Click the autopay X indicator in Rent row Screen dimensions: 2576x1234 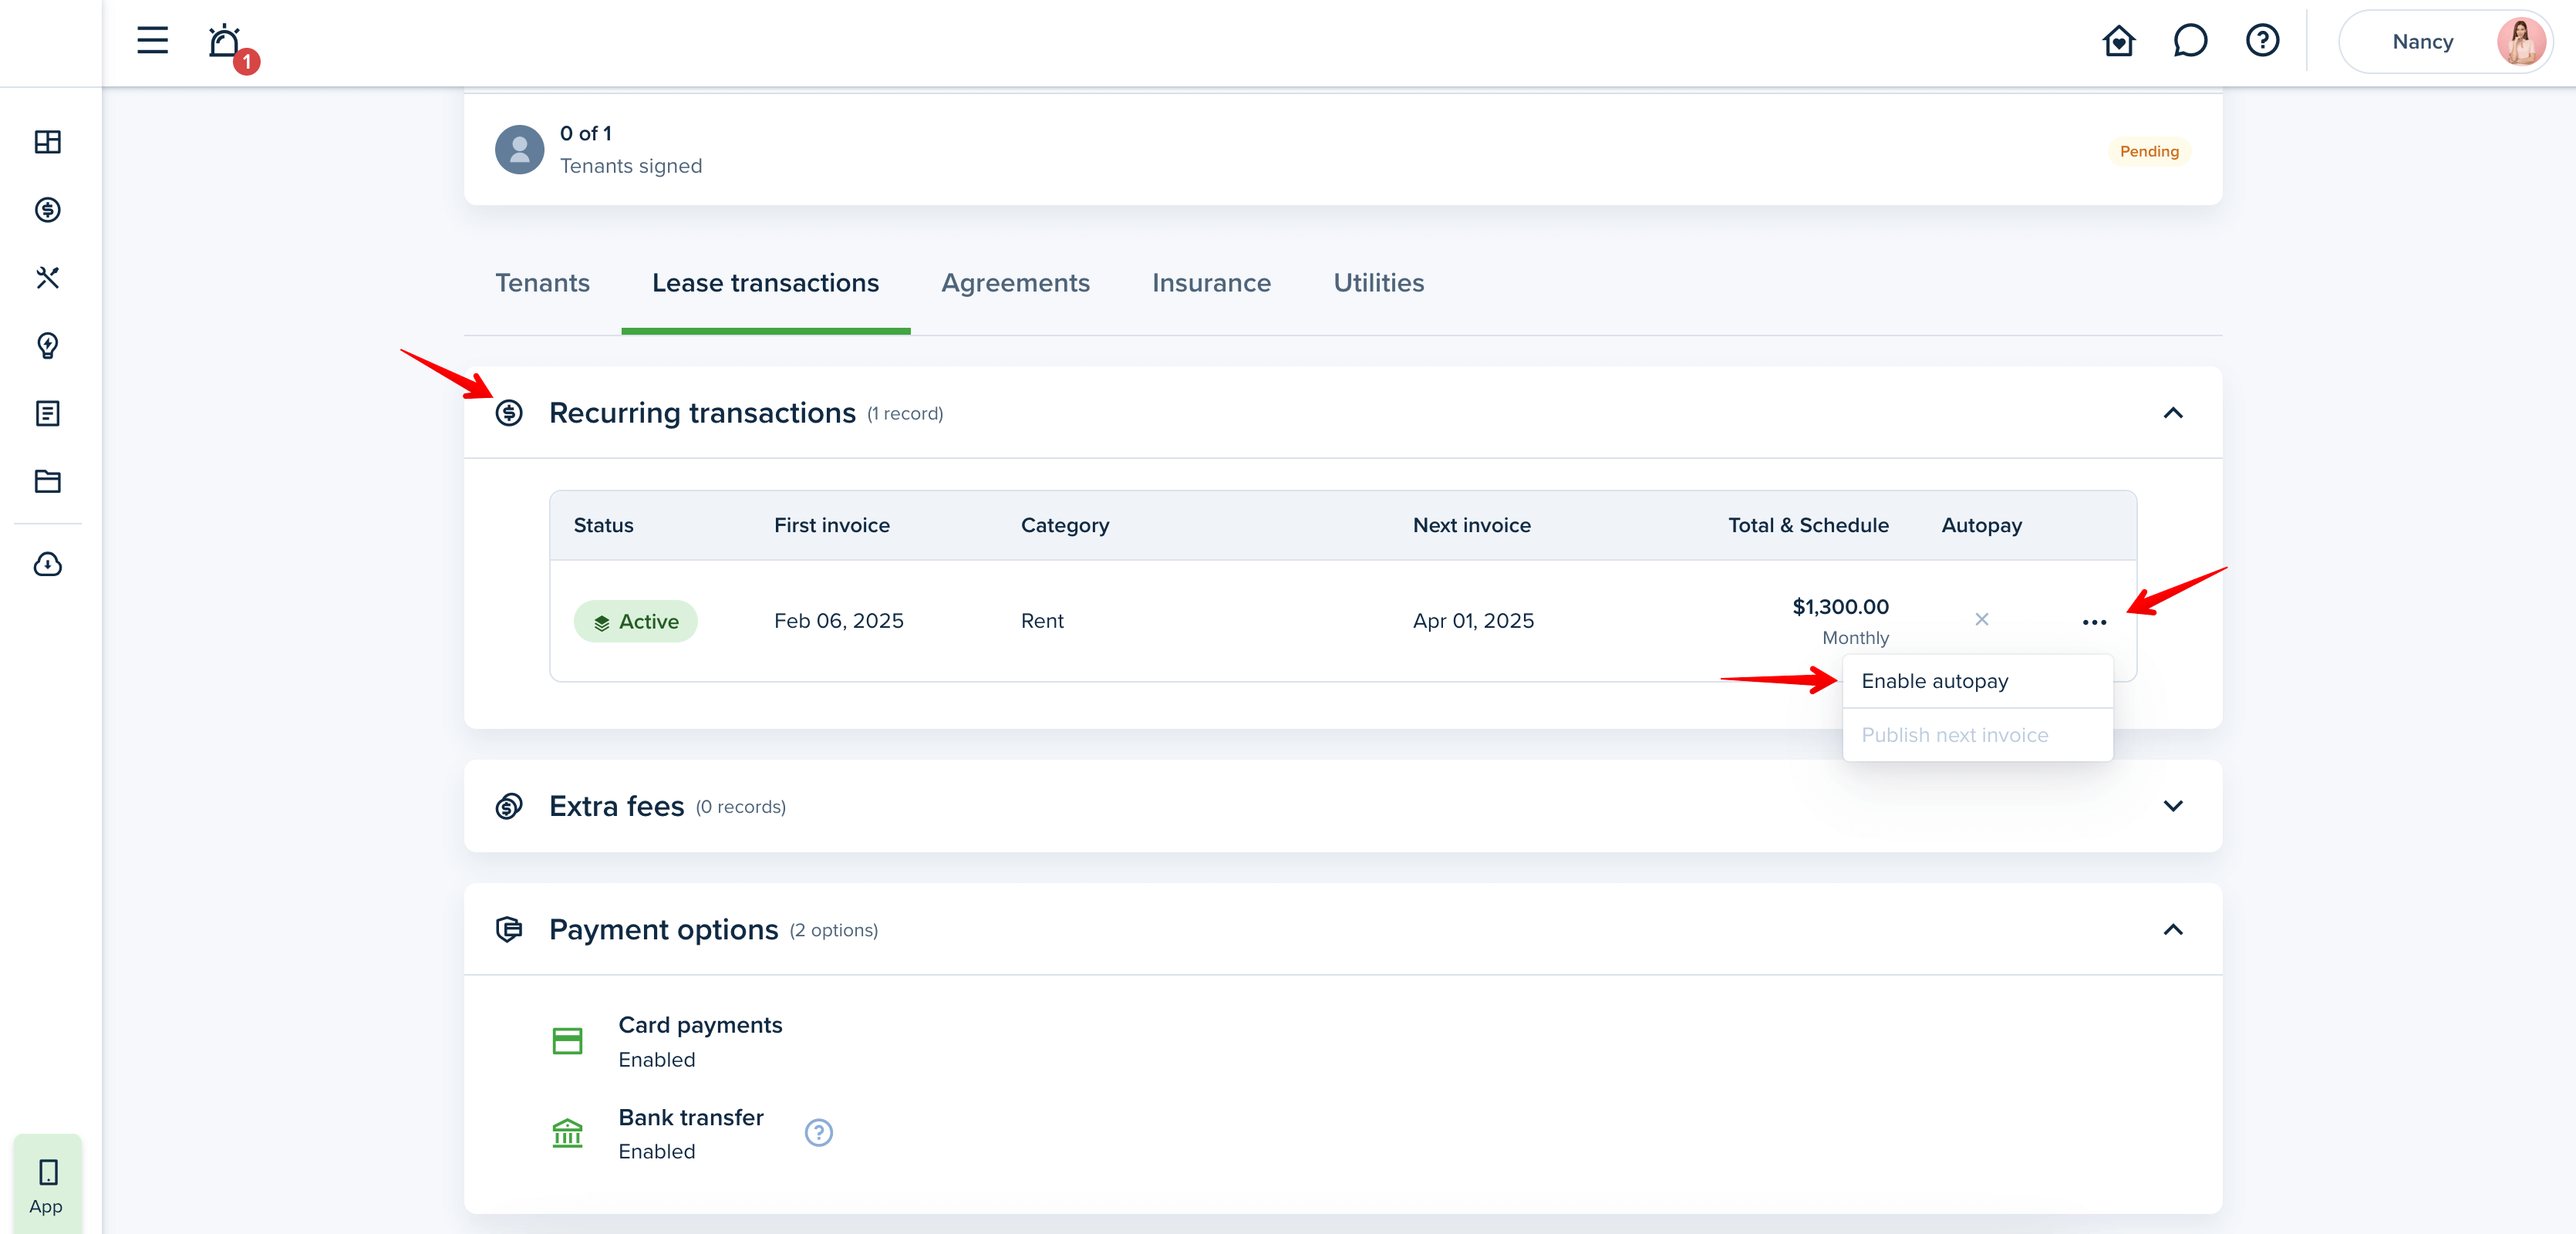pyautogui.click(x=1981, y=620)
